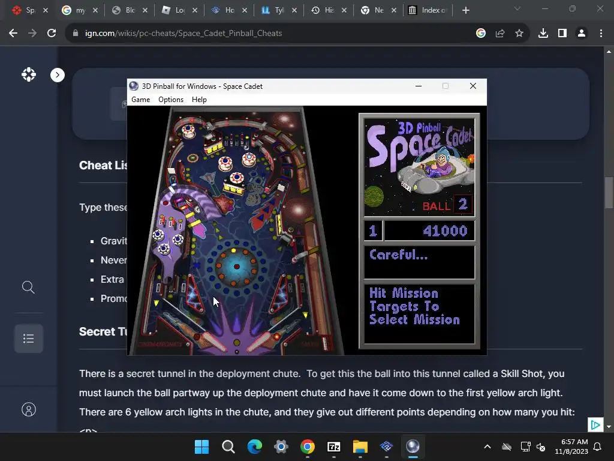Switch to the 'Index of' tab
This screenshot has width=614, height=461.
click(428, 10)
